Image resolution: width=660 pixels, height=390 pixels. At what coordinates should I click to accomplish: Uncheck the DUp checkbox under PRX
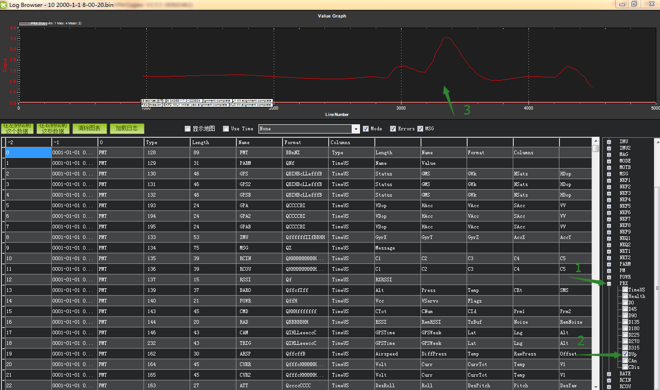(625, 354)
